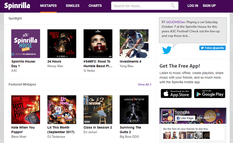Open Class In Session 2 cover
Viewport: 233px width, 143px height.
pos(98,110)
